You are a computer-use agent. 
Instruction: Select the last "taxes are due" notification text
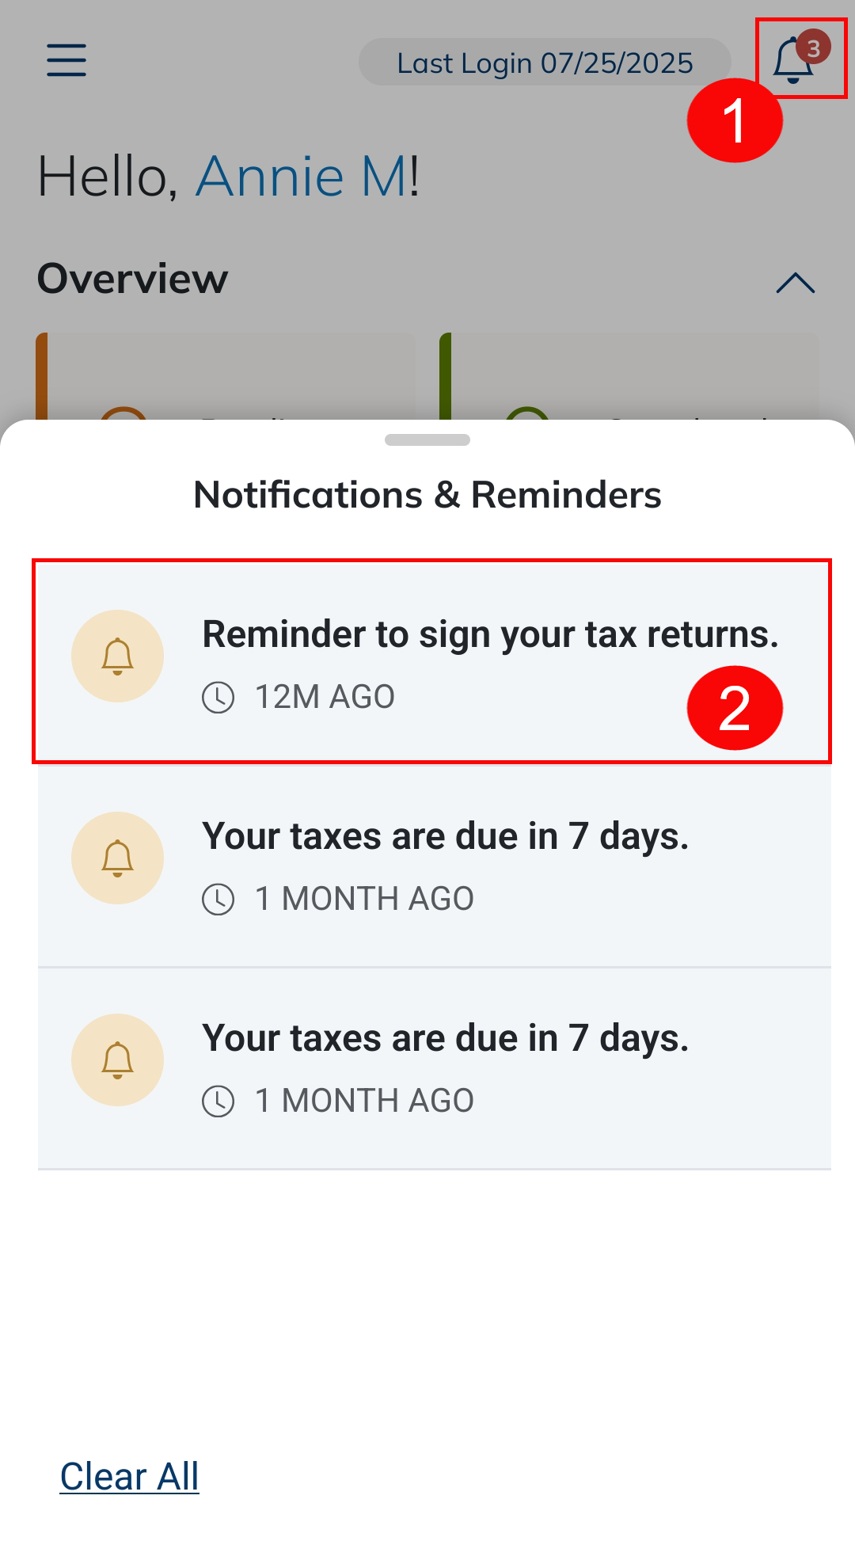point(445,1038)
